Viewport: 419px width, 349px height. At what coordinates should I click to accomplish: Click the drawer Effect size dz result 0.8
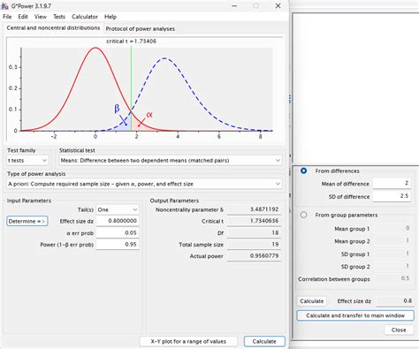[395, 301]
